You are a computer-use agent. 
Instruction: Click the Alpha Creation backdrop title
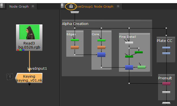coord(75,24)
